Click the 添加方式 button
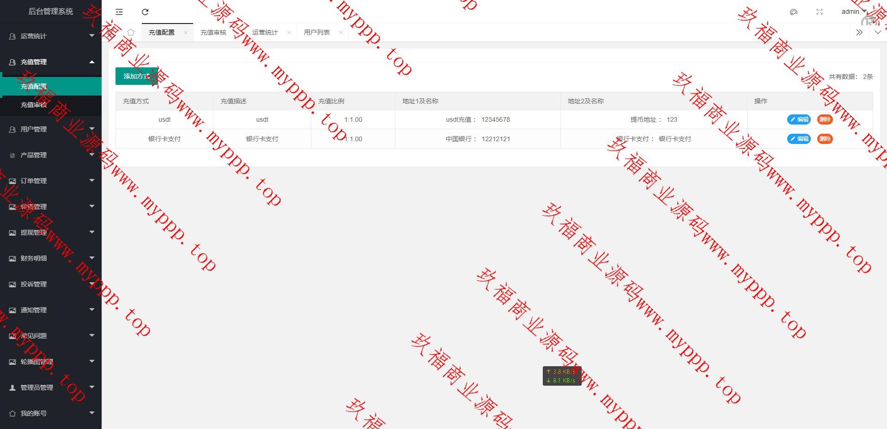The height and width of the screenshot is (429, 887). (137, 76)
